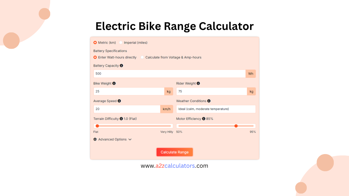Screen dimensions: 349x196
Task: Click the Battery Capacity info icon
Action: (122, 66)
